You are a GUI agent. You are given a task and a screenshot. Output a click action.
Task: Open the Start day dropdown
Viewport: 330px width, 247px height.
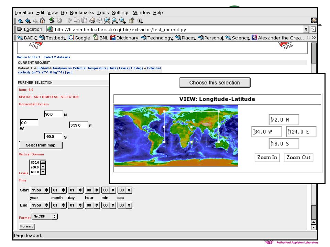(x=76, y=190)
